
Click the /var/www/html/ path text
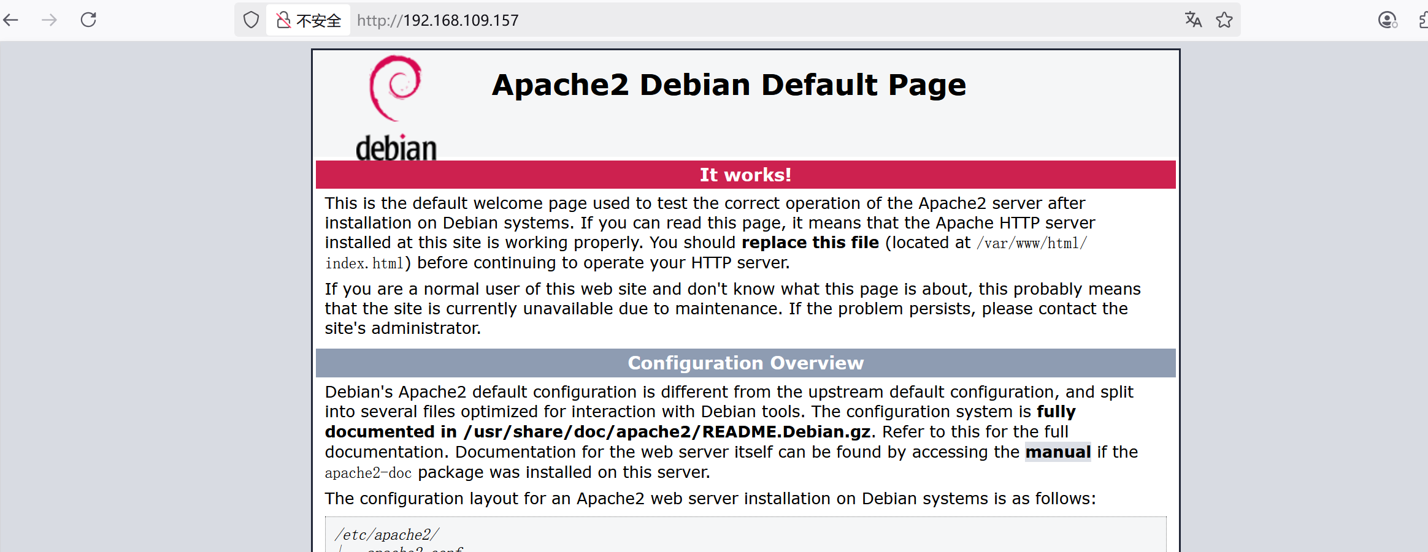tap(1032, 243)
